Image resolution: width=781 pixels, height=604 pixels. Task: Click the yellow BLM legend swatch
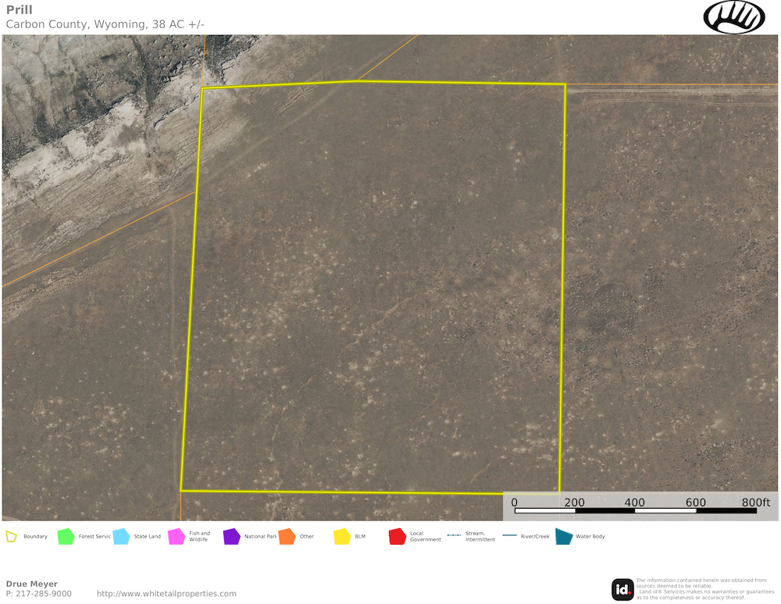pos(342,537)
